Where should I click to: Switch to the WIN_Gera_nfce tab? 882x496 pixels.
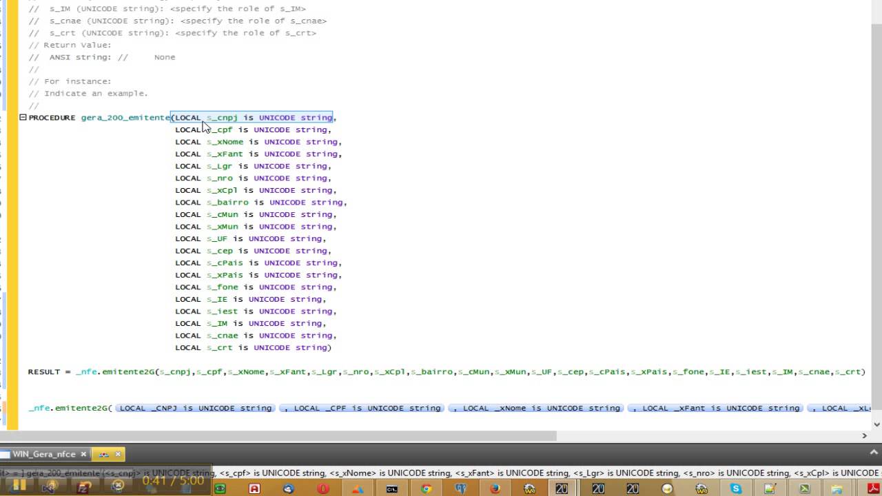click(43, 455)
